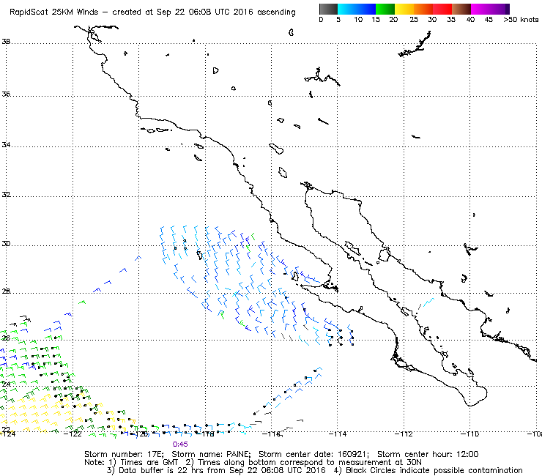Click the purple '0:45' time label

(180, 445)
